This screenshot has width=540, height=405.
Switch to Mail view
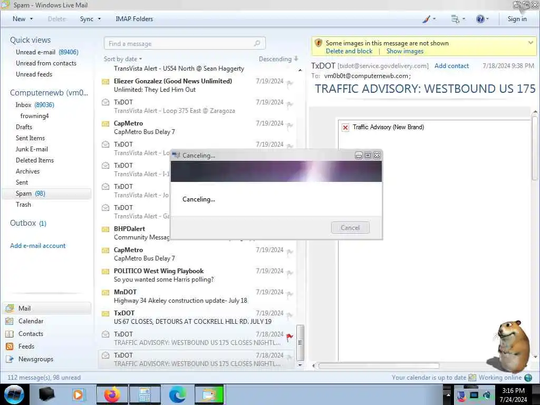point(47,308)
